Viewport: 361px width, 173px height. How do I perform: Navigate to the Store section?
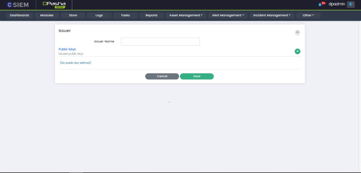pos(73,15)
